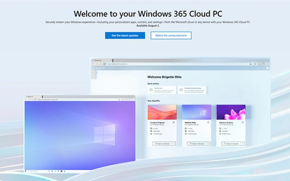Click the Creative Projects card title

pyautogui.click(x=157, y=123)
